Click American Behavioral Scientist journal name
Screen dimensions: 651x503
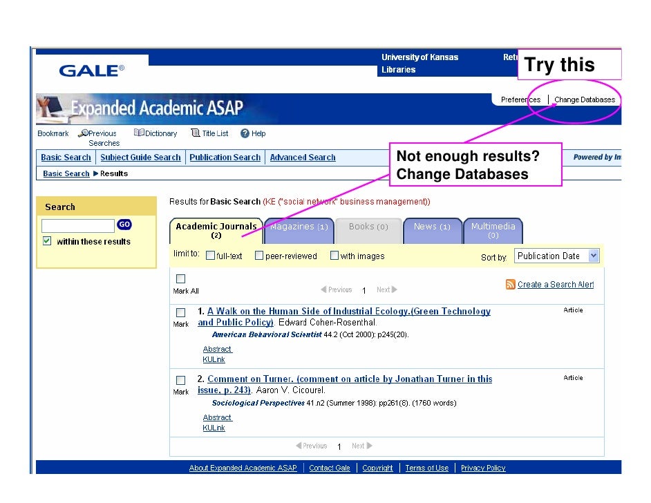(267, 334)
